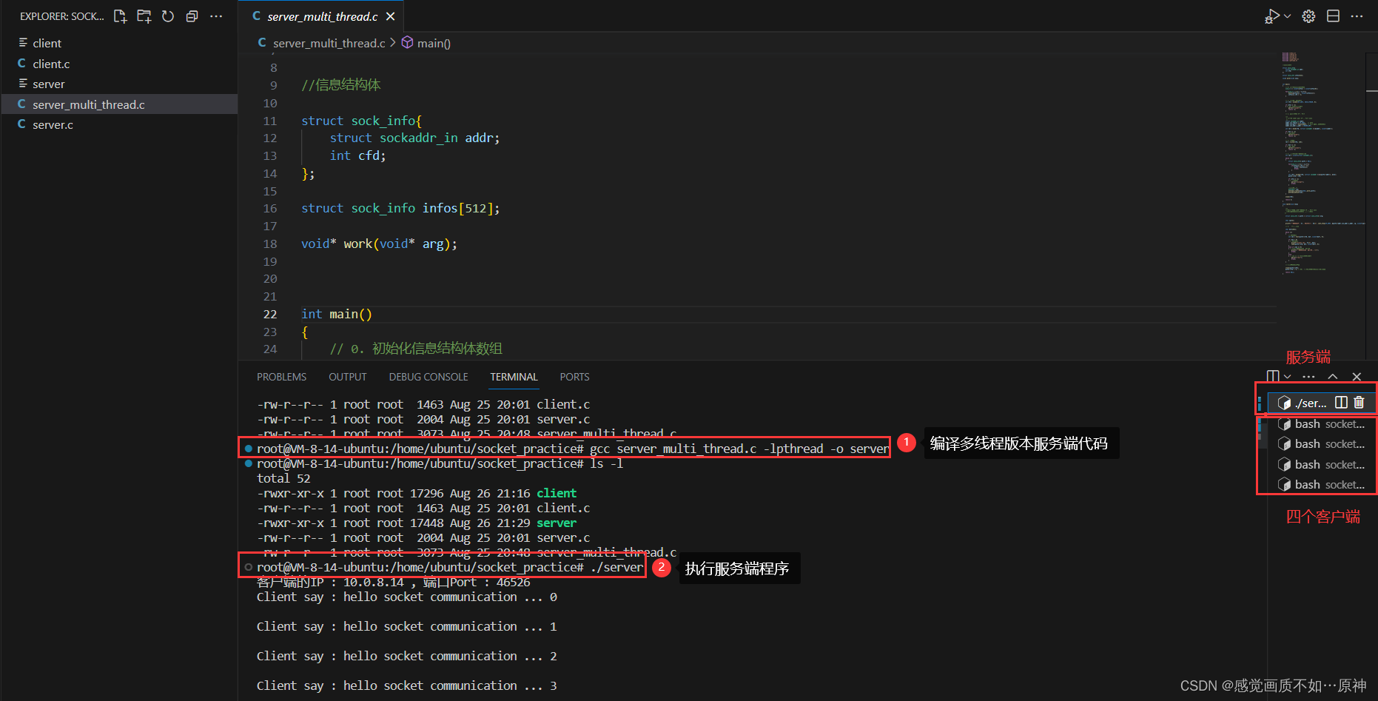Kill the ./ser... terminal with trash icon
1378x701 pixels.
tap(1359, 403)
